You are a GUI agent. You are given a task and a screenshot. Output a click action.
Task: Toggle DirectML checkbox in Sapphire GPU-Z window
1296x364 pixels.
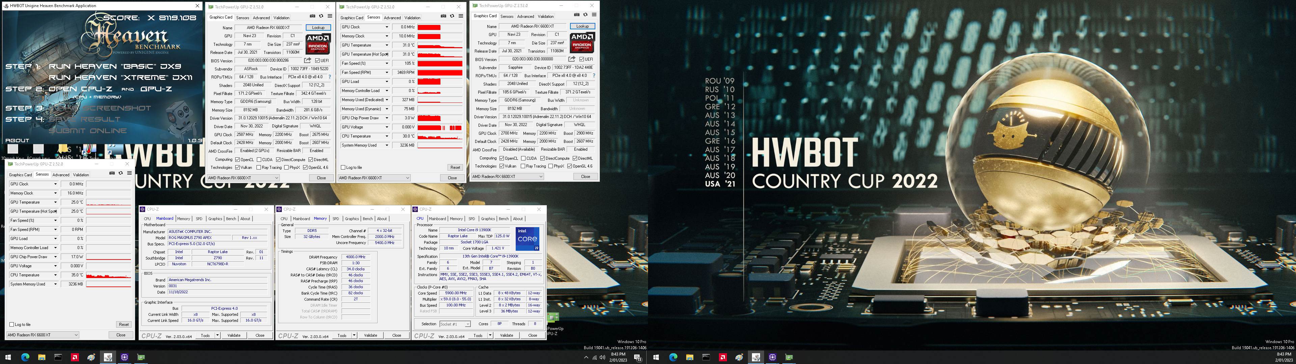[x=575, y=158]
